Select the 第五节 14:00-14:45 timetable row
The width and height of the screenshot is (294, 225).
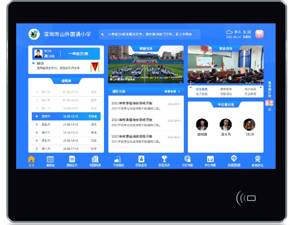coord(66,124)
